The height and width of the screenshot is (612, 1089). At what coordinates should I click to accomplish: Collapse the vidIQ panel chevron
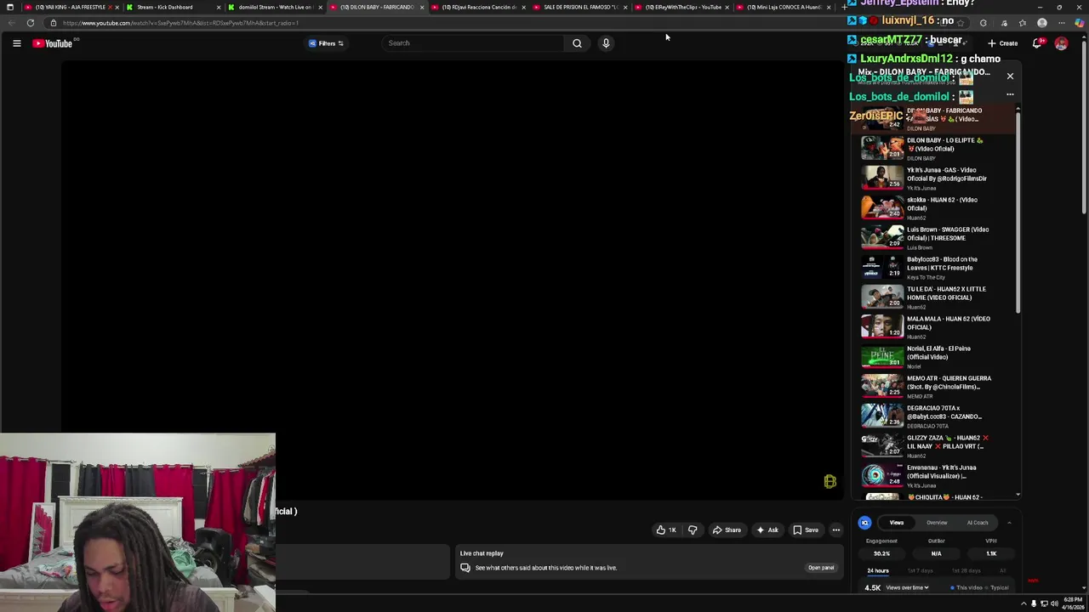click(x=1009, y=523)
